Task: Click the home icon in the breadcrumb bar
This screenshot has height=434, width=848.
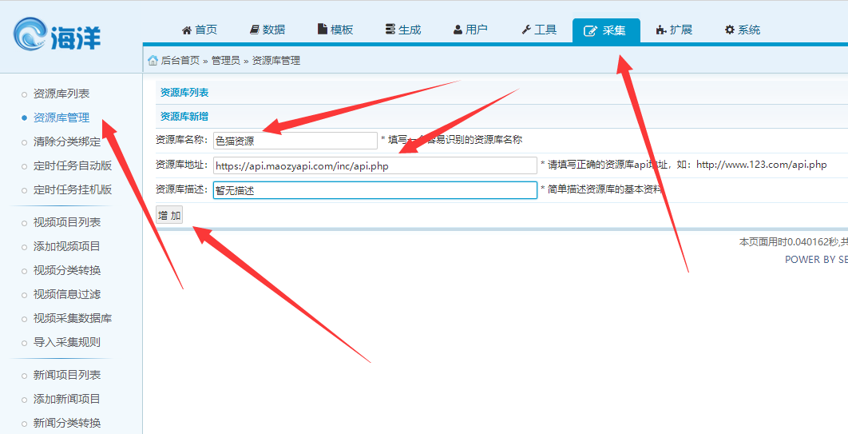Action: pos(153,61)
